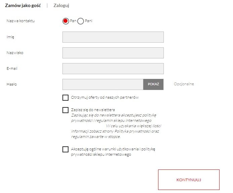Click the Imię text field

113,37
